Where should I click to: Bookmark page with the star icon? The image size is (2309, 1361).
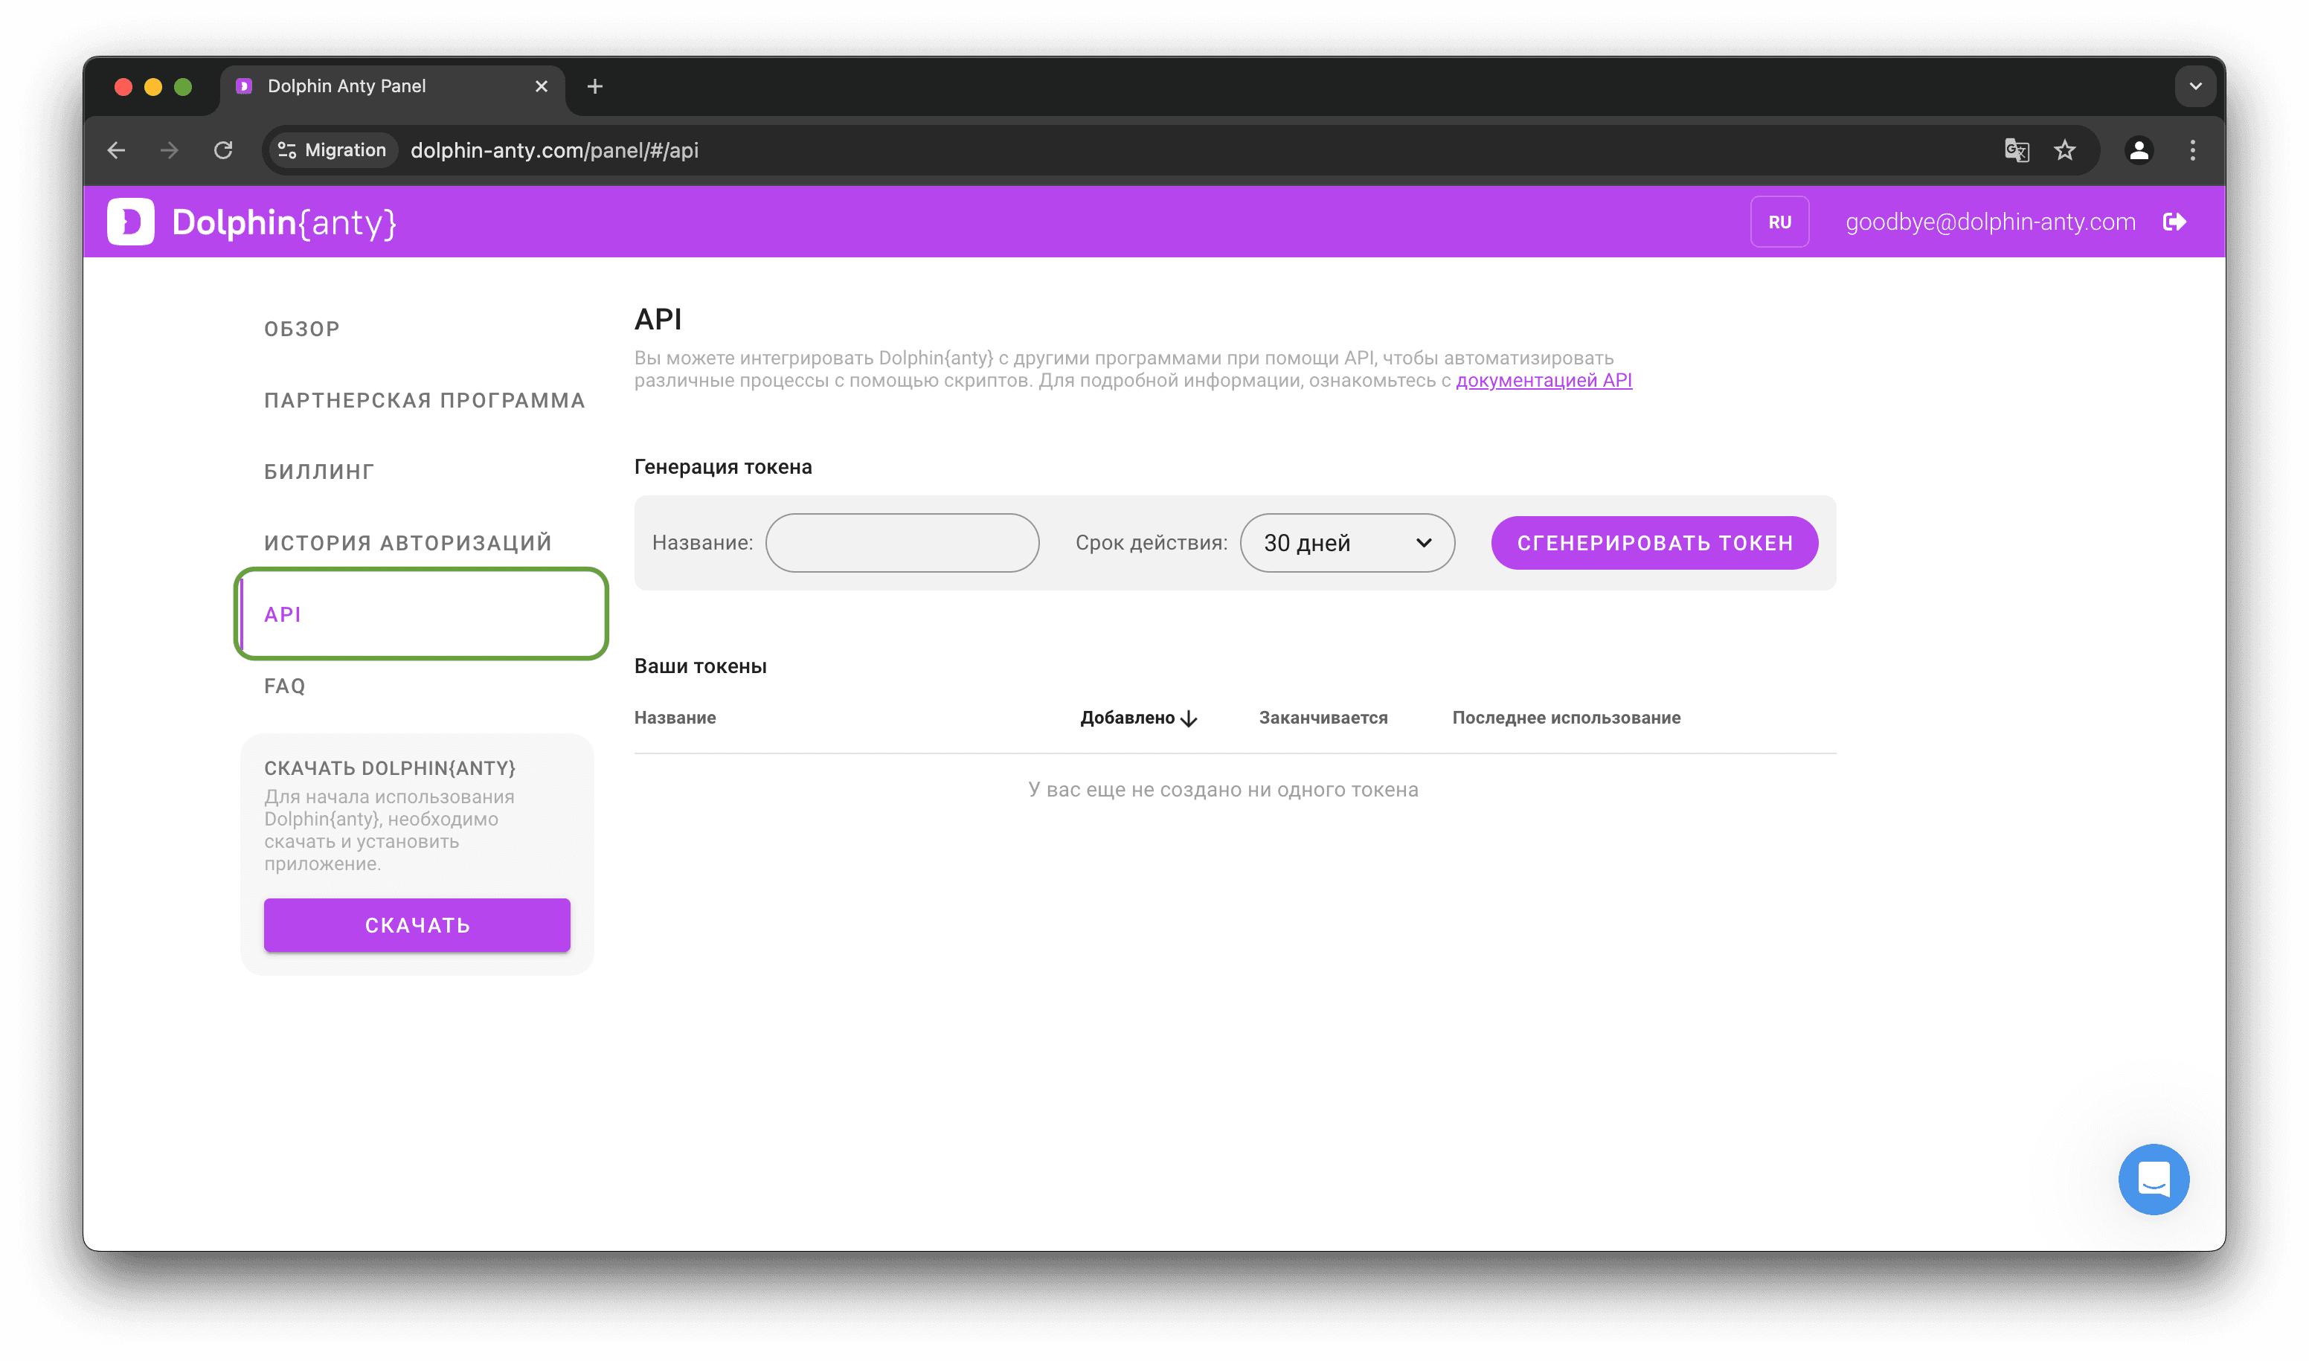(2064, 150)
